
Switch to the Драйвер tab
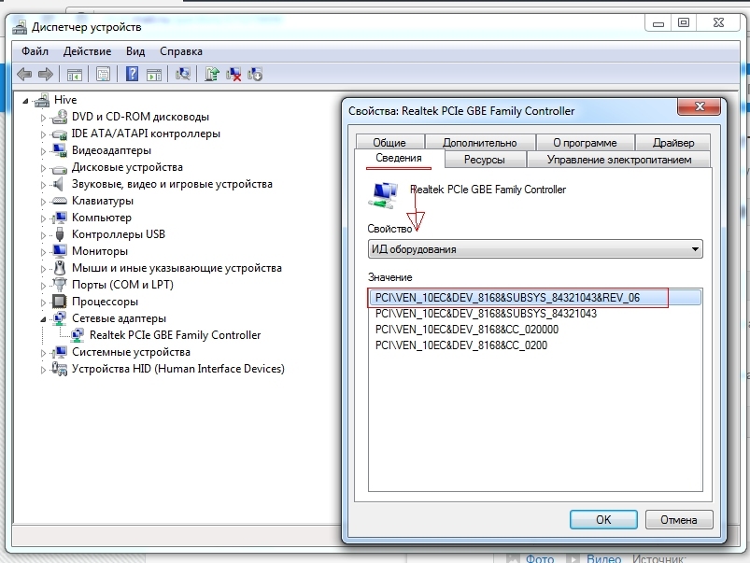click(x=673, y=143)
